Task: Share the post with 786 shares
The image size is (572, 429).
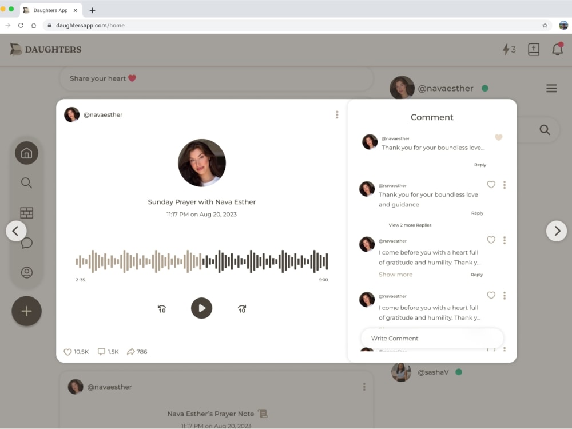Action: (130, 352)
